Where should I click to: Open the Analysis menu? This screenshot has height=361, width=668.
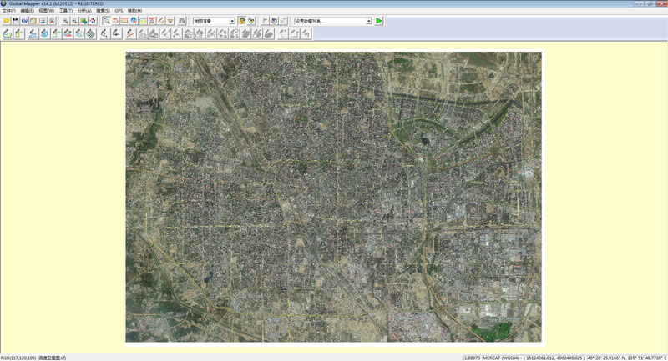(84, 11)
